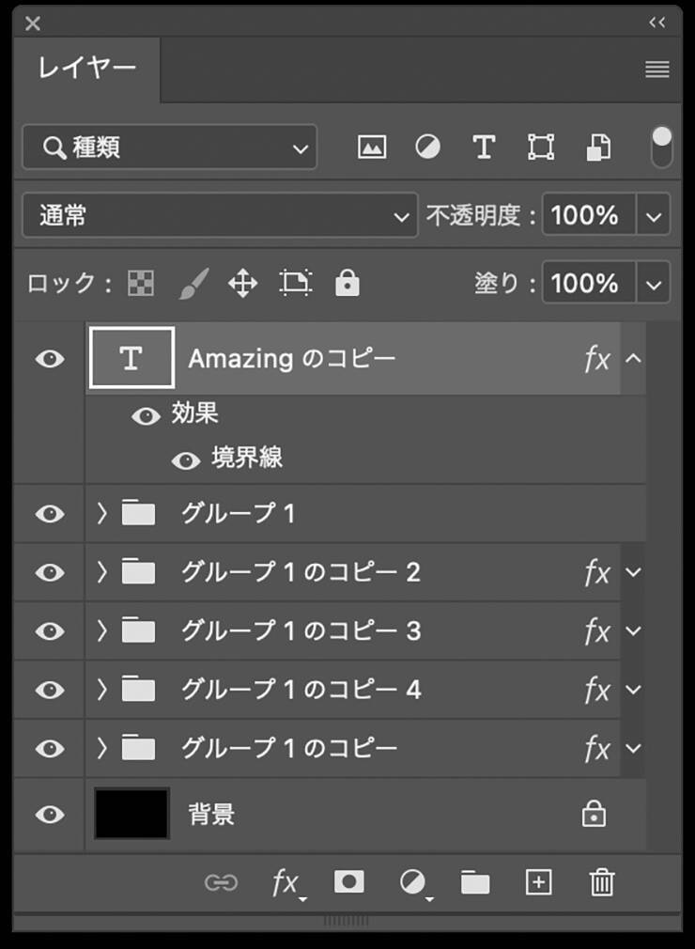Select the レイヤー tab

(86, 69)
